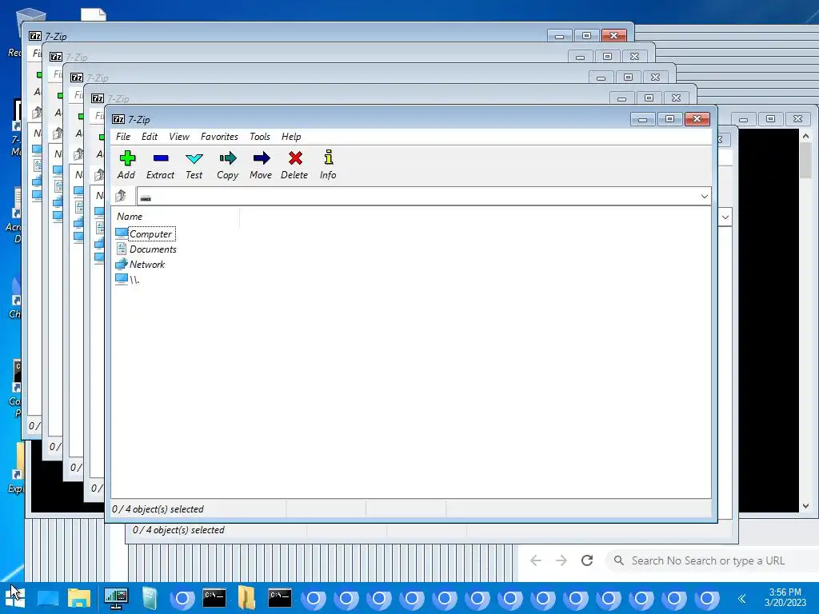Show hidden tray icons with the chevron
This screenshot has height=614, width=819.
(741, 598)
